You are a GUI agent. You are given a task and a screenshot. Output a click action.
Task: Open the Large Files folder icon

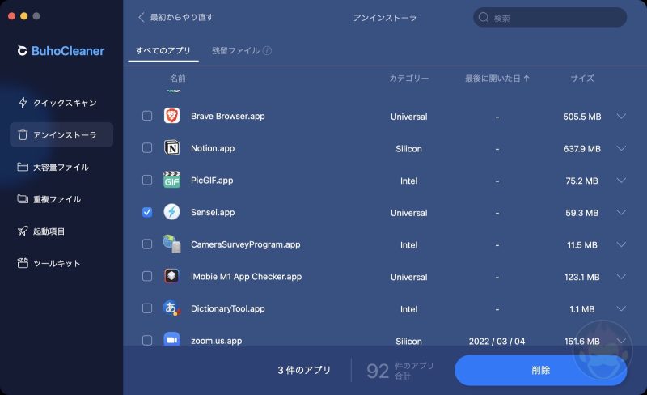tap(23, 167)
